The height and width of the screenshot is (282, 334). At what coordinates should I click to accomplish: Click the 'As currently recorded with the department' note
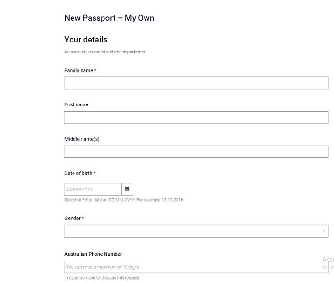104,52
